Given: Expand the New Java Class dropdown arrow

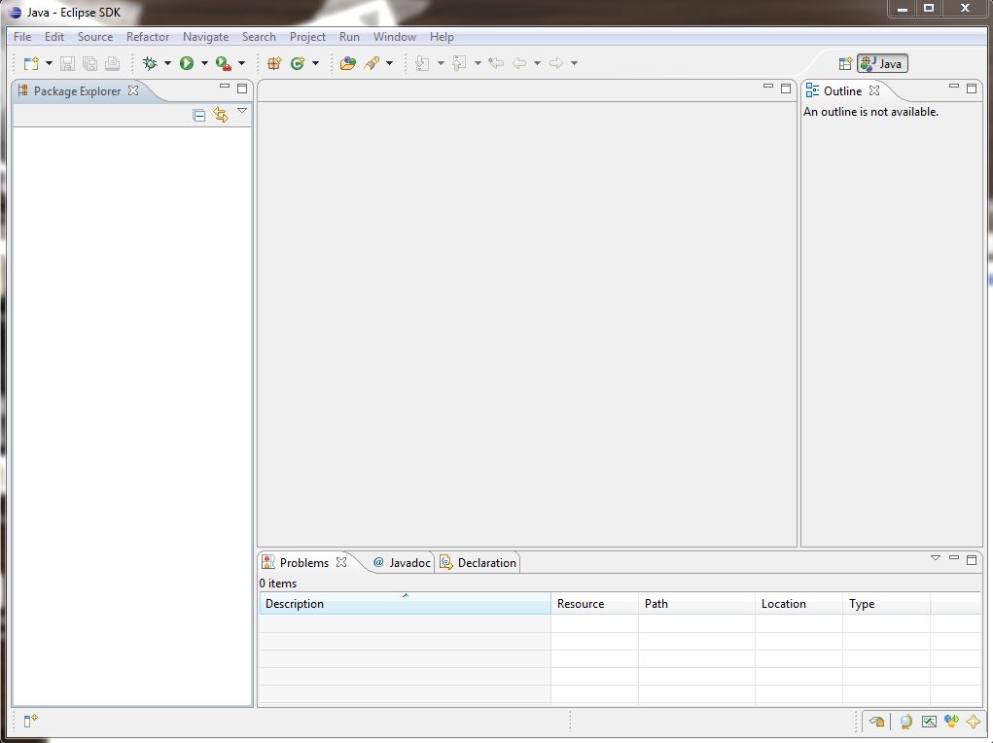Looking at the screenshot, I should click(x=315, y=63).
